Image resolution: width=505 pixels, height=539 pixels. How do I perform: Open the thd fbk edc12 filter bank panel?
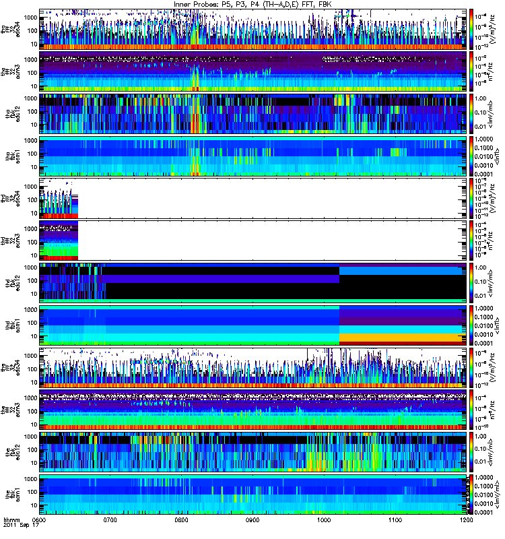coord(252,283)
